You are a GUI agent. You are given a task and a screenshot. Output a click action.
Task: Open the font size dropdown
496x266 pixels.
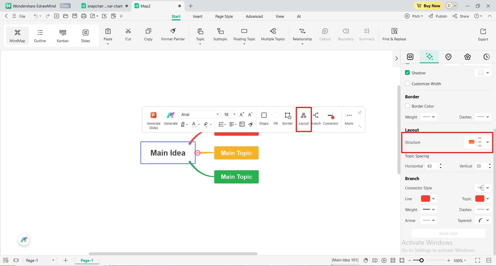pos(234,114)
